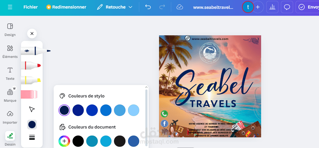Open the Design tab
Screen dimensions: 319x148
point(10,30)
